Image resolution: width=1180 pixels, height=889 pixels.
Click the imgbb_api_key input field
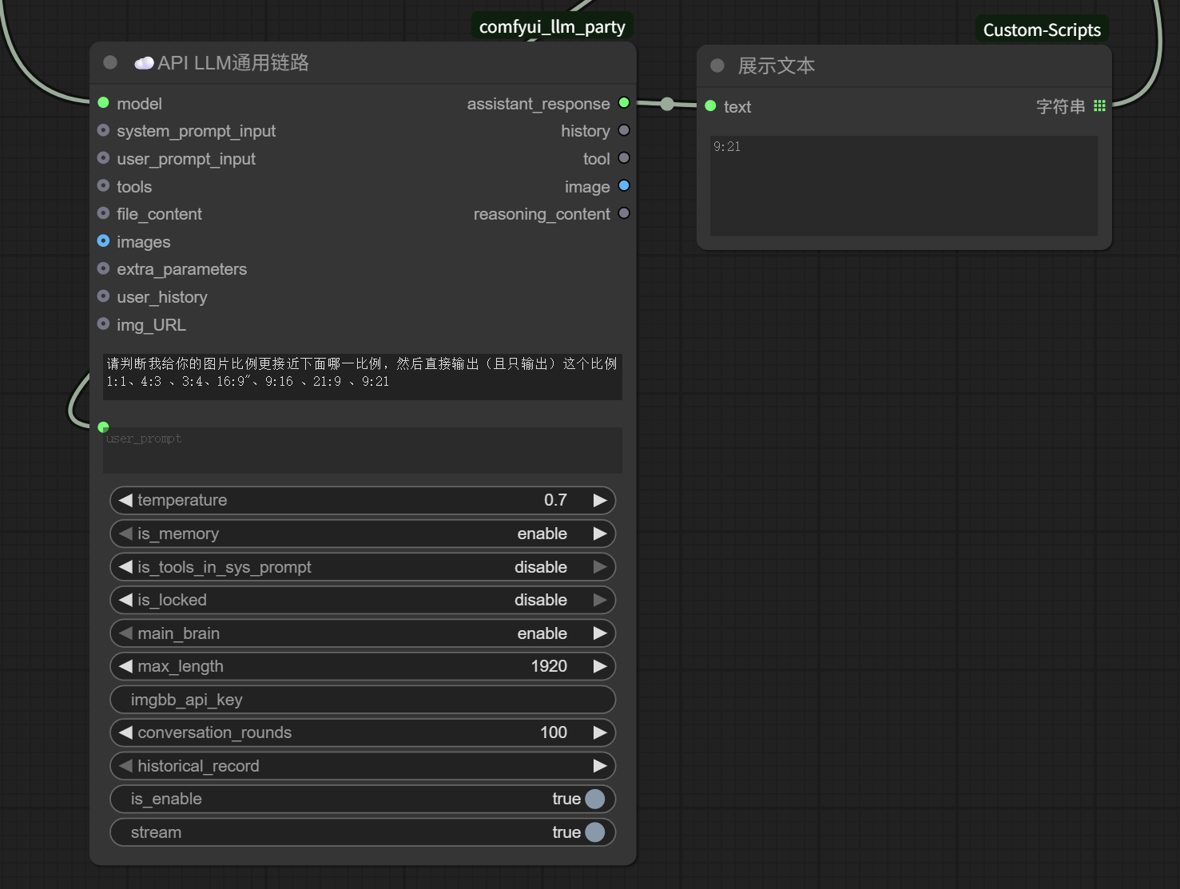click(x=363, y=700)
